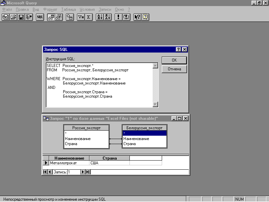Click the row selector arrow for Металлопрокат
Image resolution: width=269 pixels, height=202 pixels.
46,163
